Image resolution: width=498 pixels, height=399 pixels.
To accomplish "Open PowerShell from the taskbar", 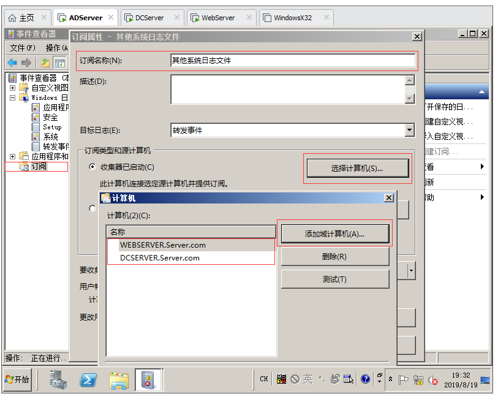I will [x=88, y=380].
